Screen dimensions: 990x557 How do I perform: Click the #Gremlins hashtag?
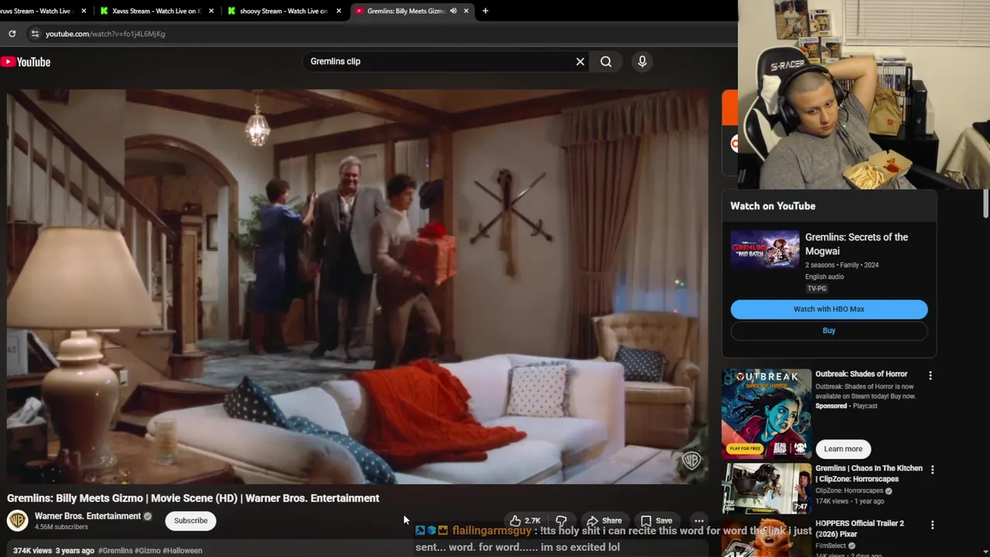115,551
